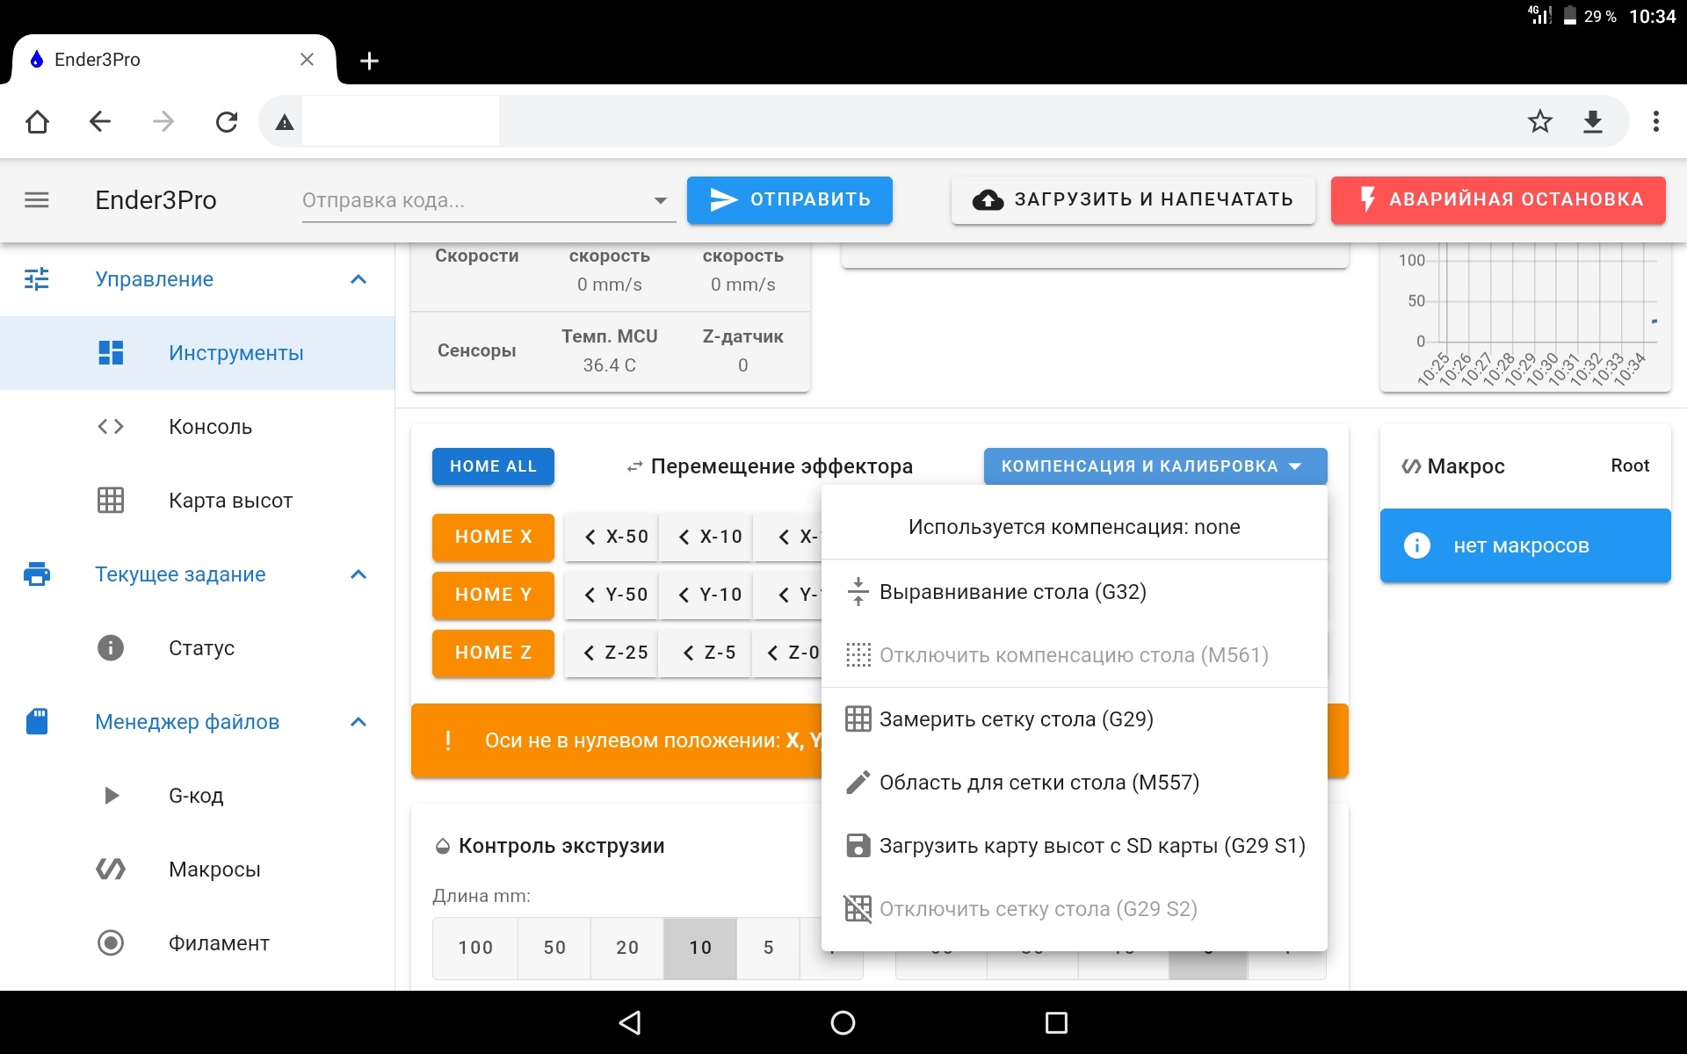Click the Консоль code brackets icon
Screen dimensions: 1687x1054
click(x=111, y=427)
